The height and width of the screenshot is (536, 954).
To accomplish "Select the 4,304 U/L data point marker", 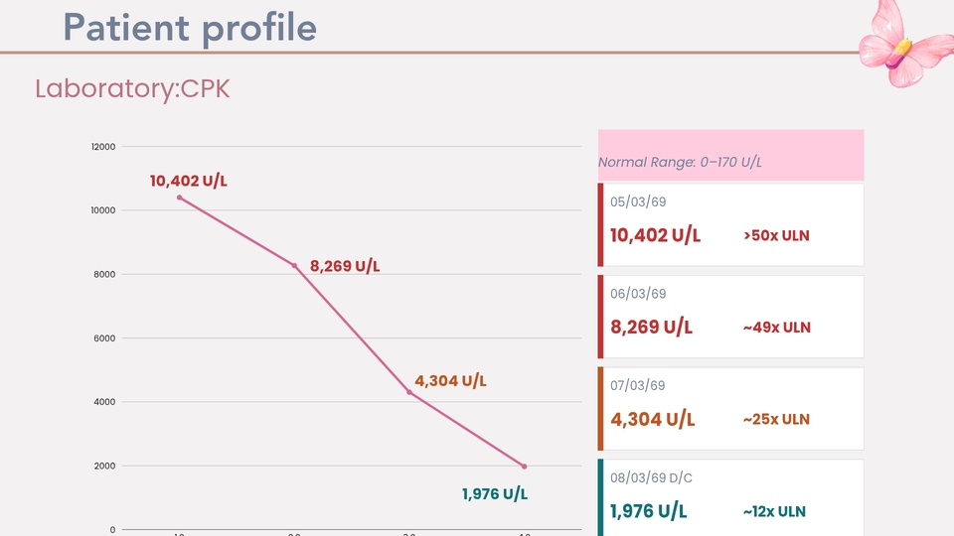I will (409, 393).
